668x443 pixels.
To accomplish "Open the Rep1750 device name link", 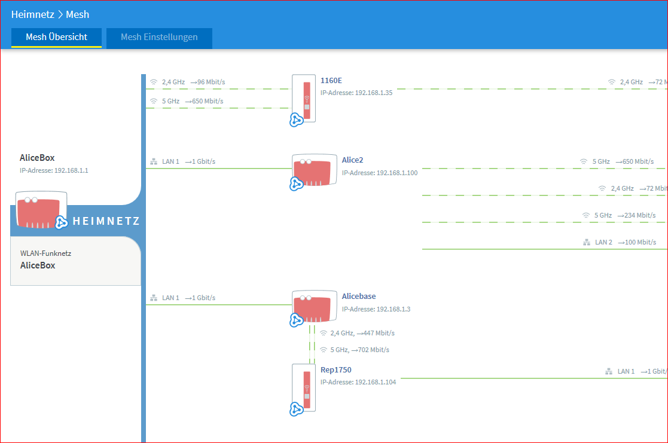I will pyautogui.click(x=335, y=369).
